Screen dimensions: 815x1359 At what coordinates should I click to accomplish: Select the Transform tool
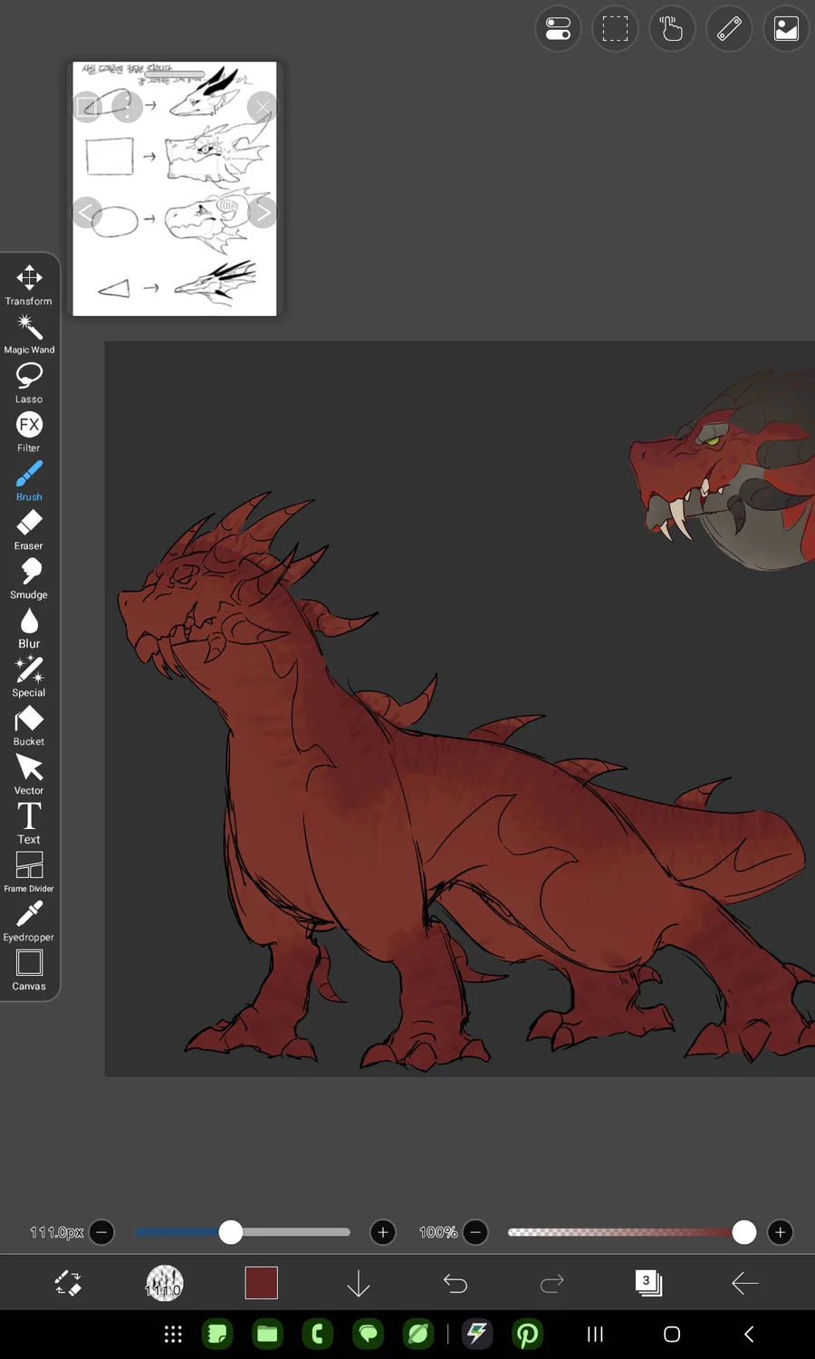tap(29, 284)
